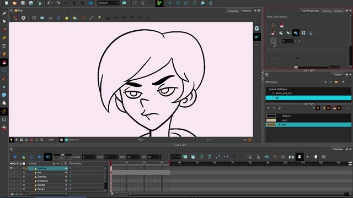
Task: Click the add colour plus icon
Action: [x=269, y=108]
